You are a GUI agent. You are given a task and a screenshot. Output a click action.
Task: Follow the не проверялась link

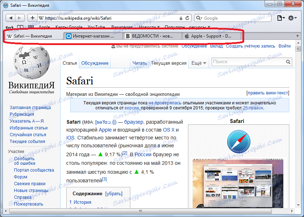(165, 103)
